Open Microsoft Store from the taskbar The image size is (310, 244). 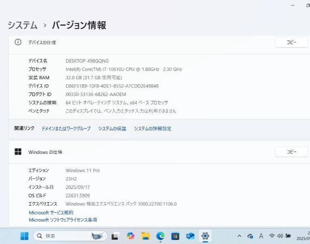175,236
